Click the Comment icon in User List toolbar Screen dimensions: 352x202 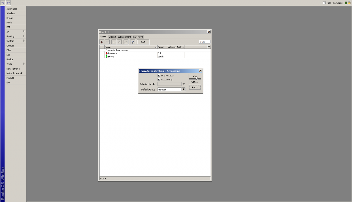[x=126, y=42]
